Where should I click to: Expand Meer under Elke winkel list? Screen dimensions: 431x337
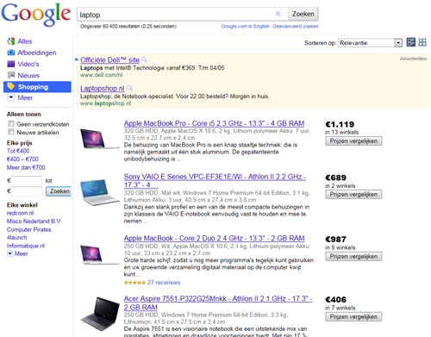tap(17, 253)
